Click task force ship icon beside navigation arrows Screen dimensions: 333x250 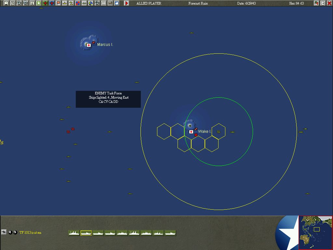(4, 232)
